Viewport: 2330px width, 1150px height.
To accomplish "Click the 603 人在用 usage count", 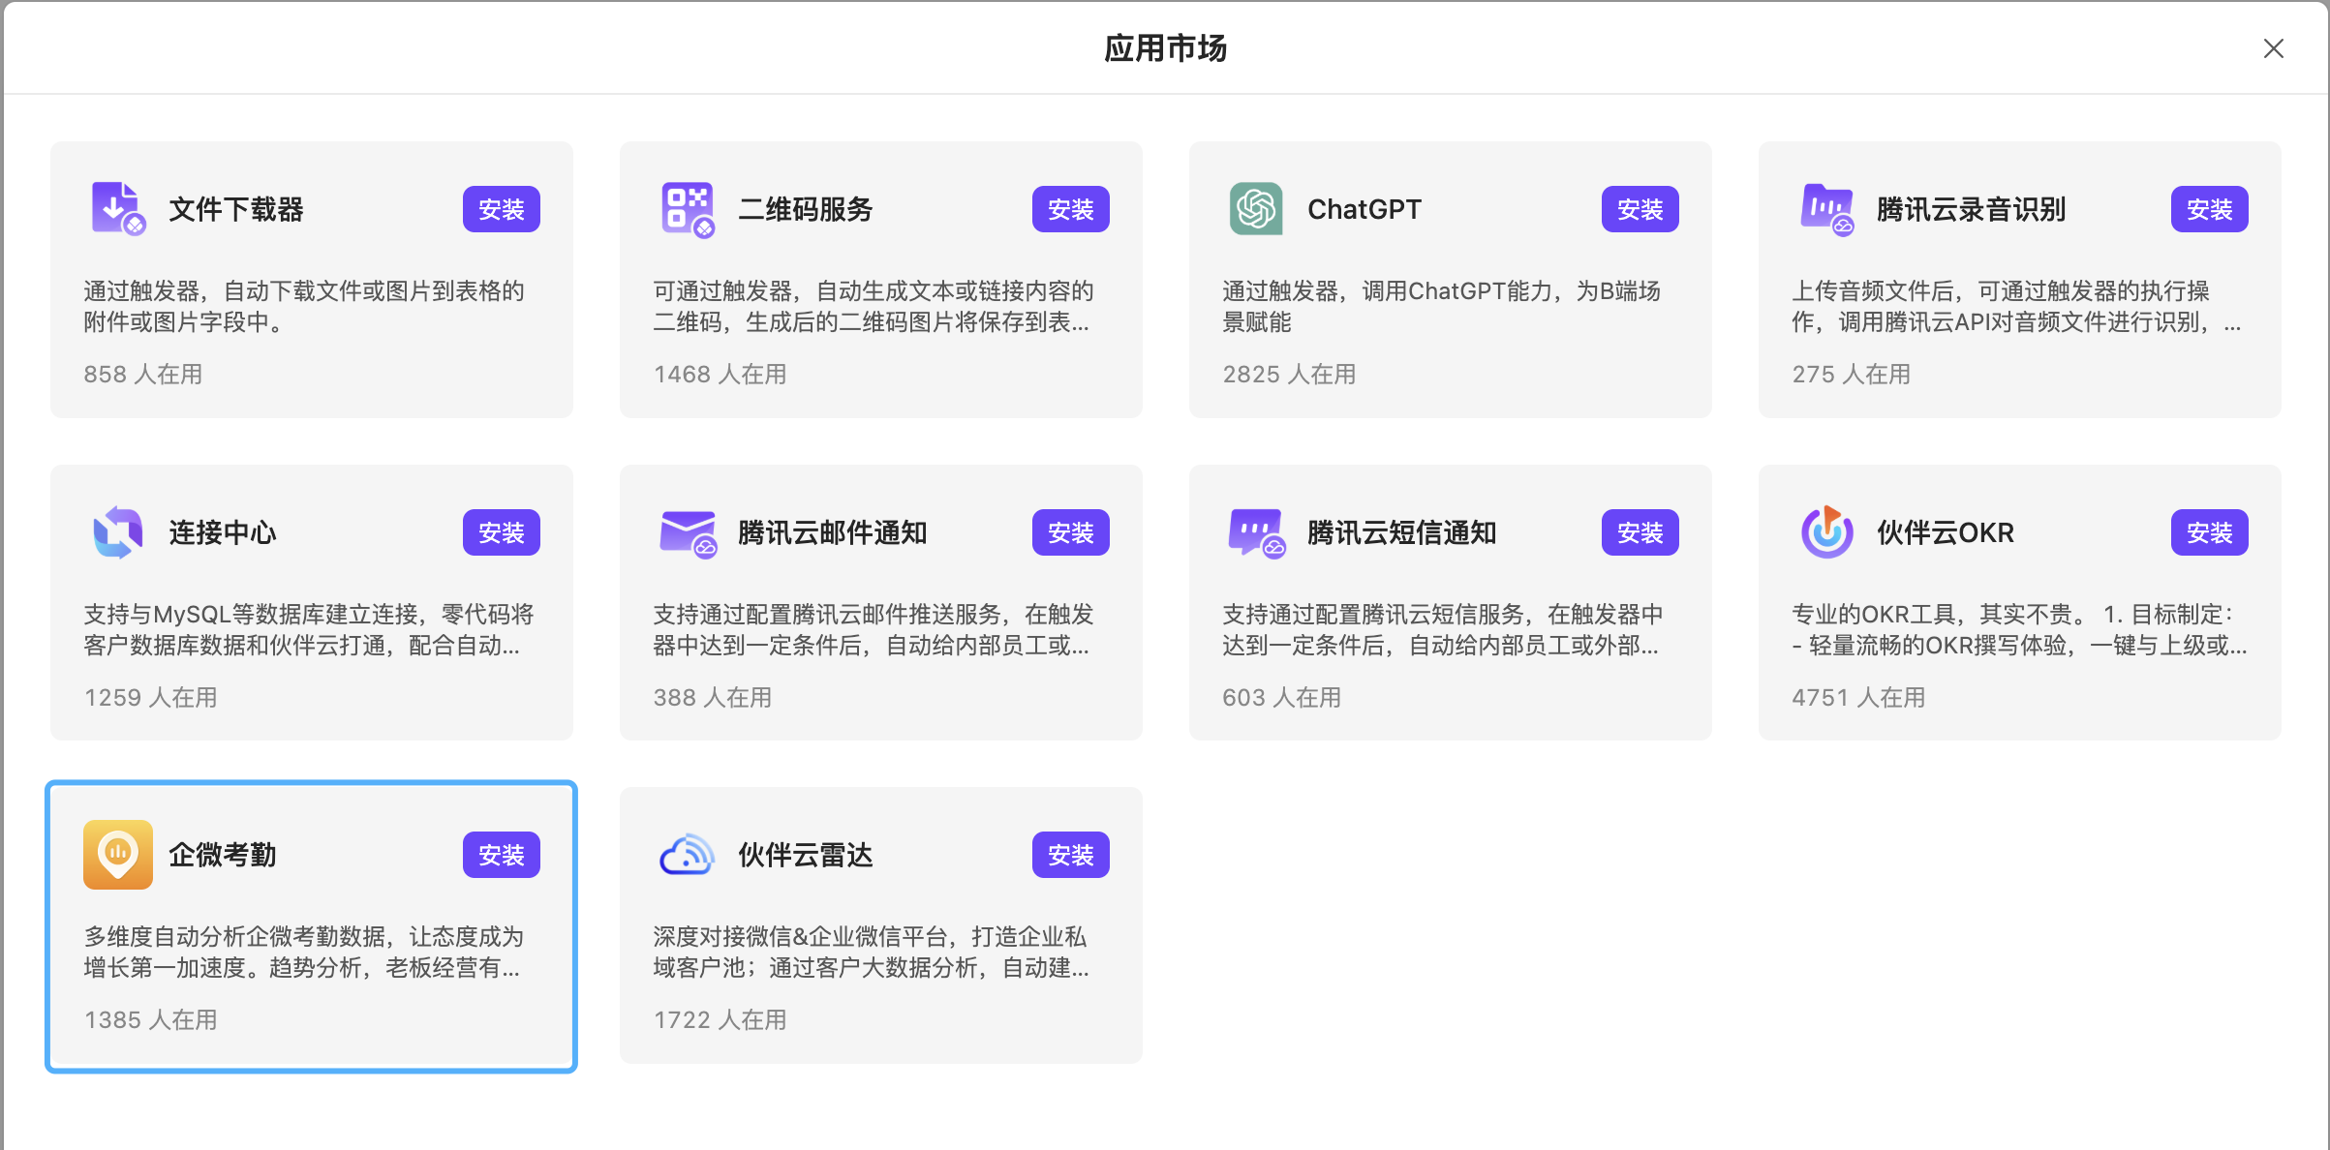I will coord(1282,698).
